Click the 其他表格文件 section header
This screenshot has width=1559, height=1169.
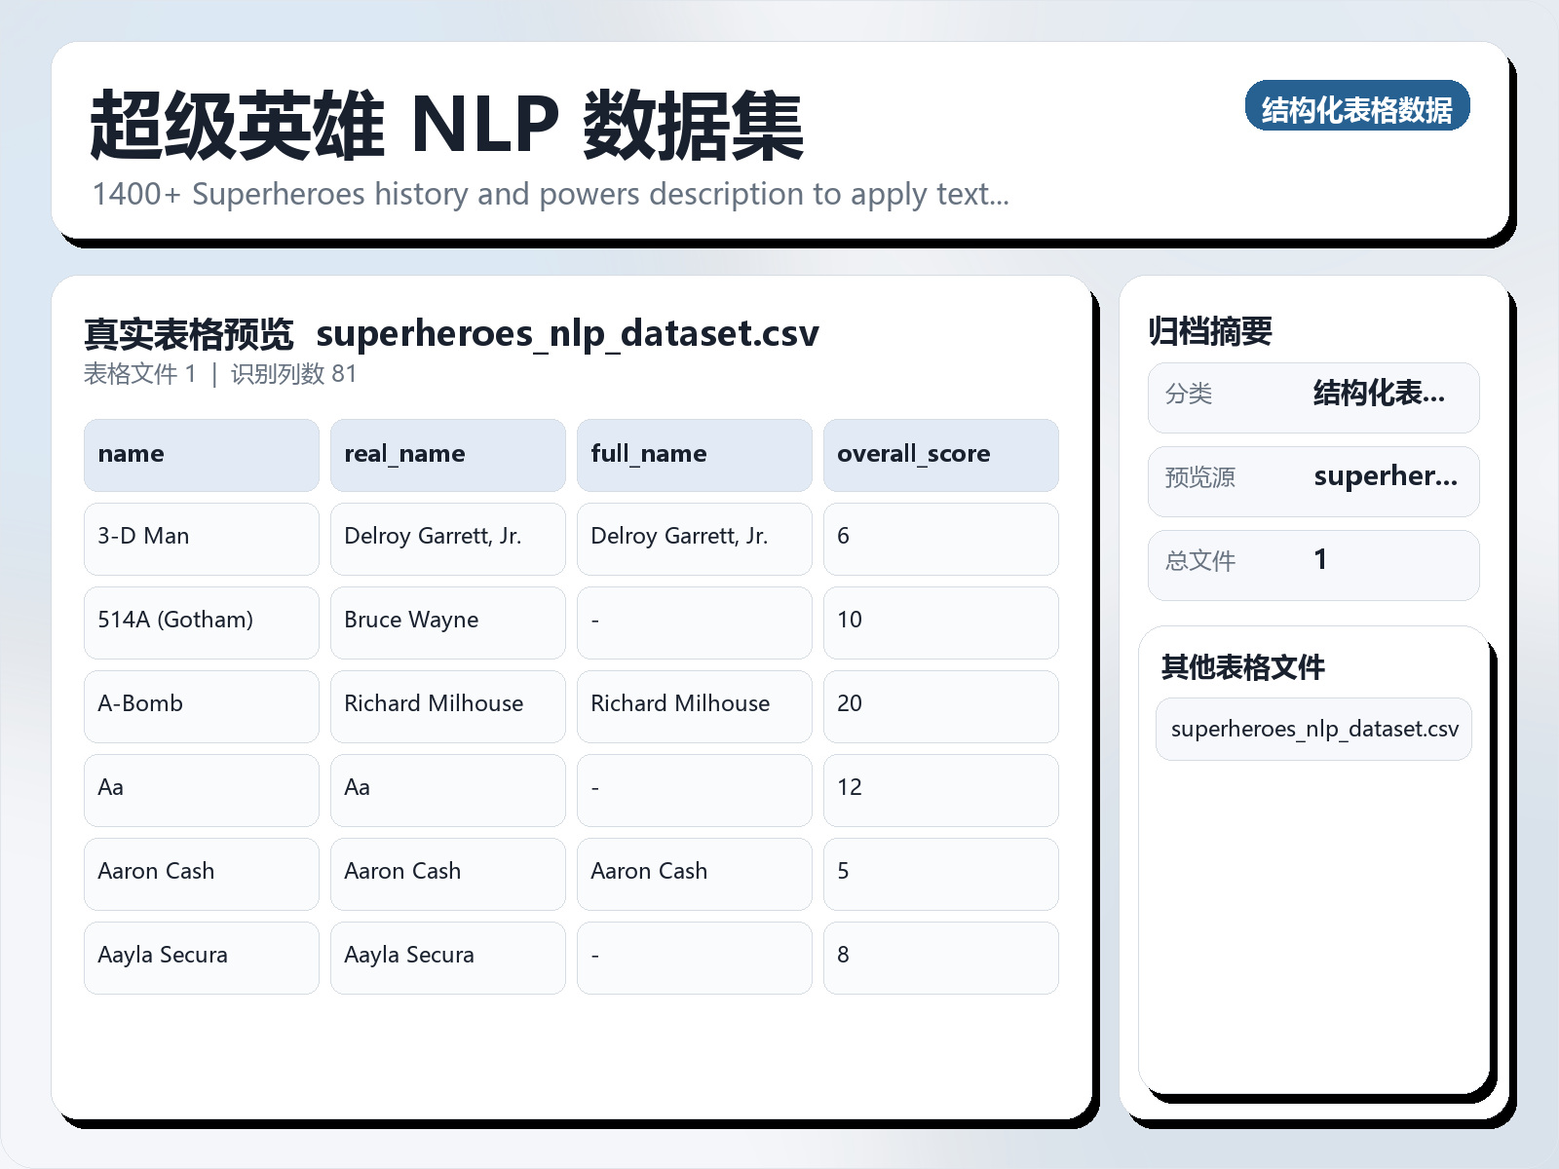pos(1243,669)
